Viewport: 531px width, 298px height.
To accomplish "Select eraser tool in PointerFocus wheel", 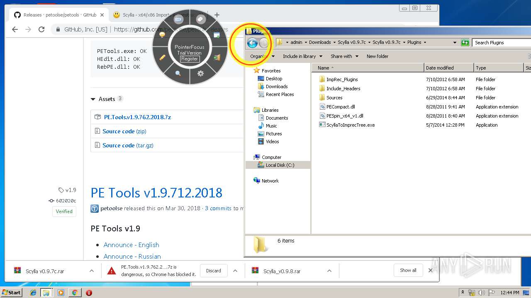I will point(200,19).
